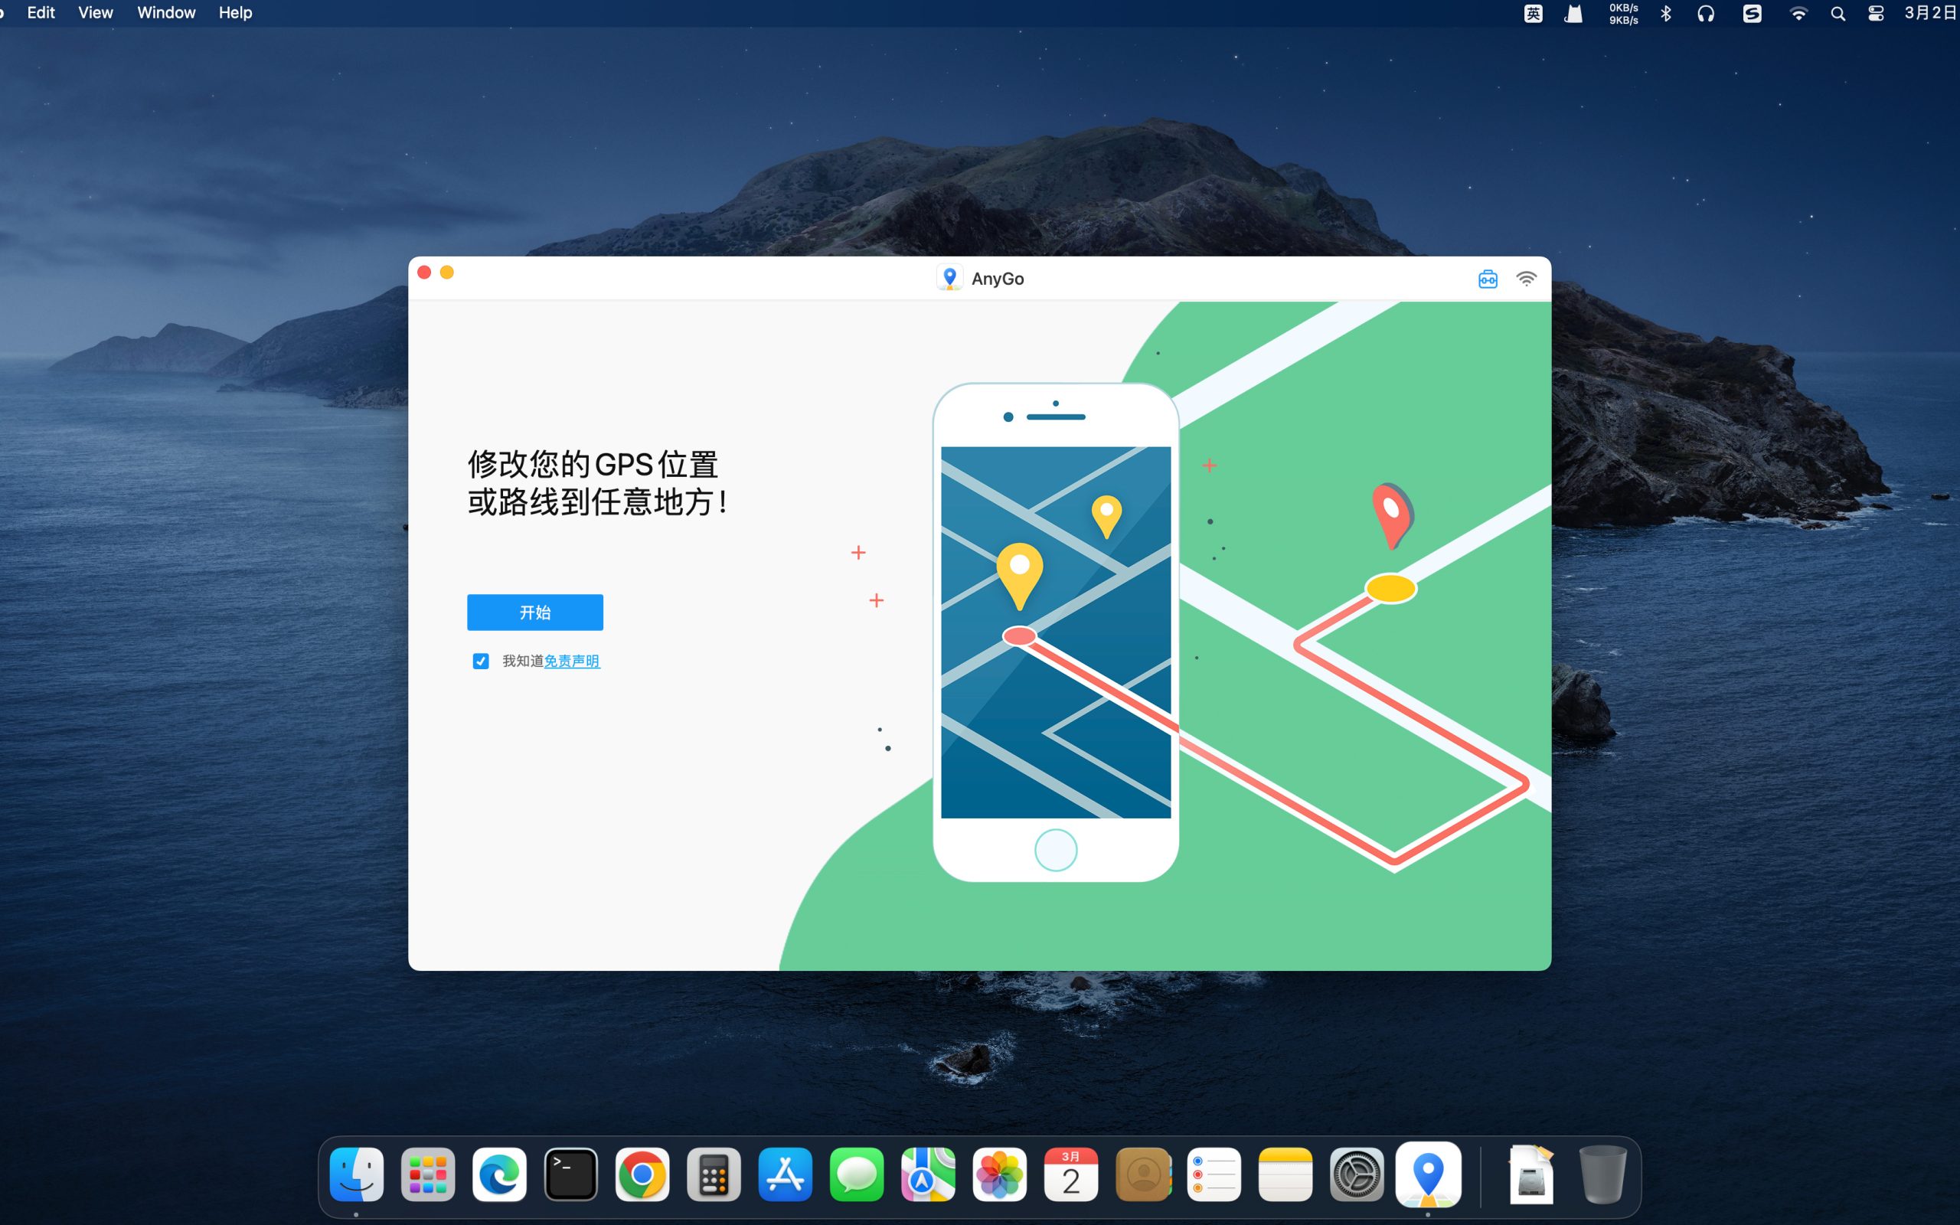Open Apple Maps from the Dock
The height and width of the screenshot is (1225, 1960).
pos(928,1173)
